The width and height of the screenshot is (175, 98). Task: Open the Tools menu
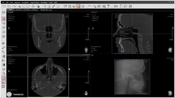pos(51,2)
